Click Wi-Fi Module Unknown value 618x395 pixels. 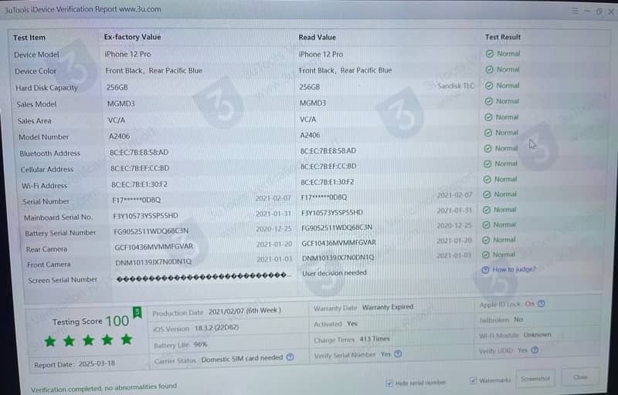537,335
